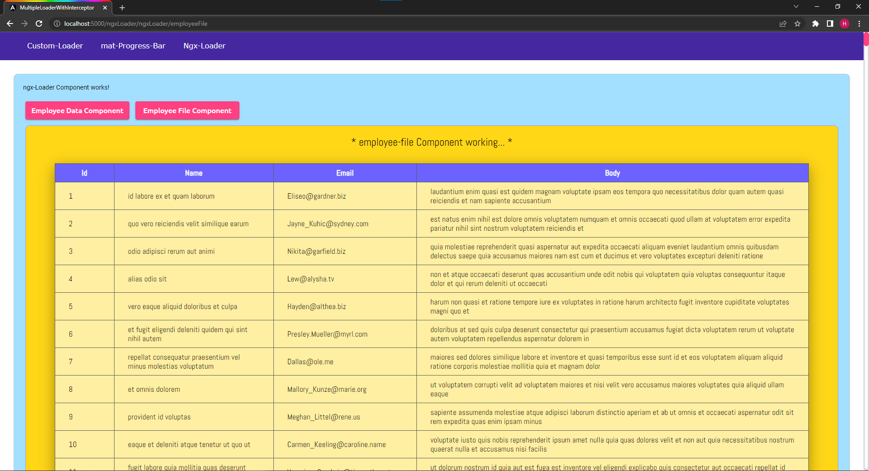Select email Eliseo@gardner.biz

316,196
